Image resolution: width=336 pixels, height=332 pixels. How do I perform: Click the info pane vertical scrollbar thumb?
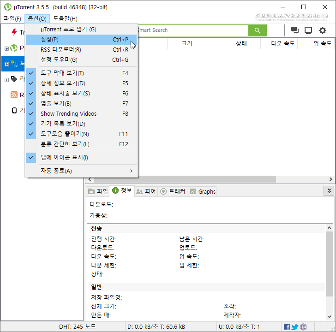tap(329, 264)
